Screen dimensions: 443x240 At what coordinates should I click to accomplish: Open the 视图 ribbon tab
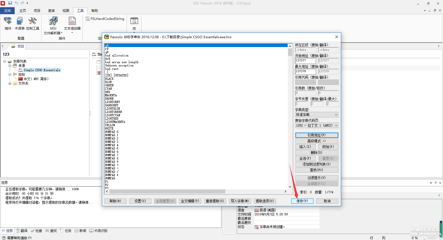click(x=66, y=11)
